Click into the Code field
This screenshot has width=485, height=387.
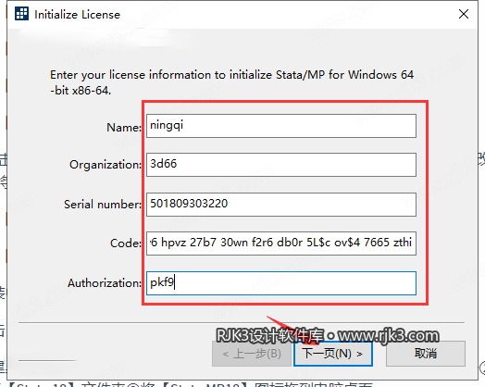pyautogui.click(x=281, y=243)
